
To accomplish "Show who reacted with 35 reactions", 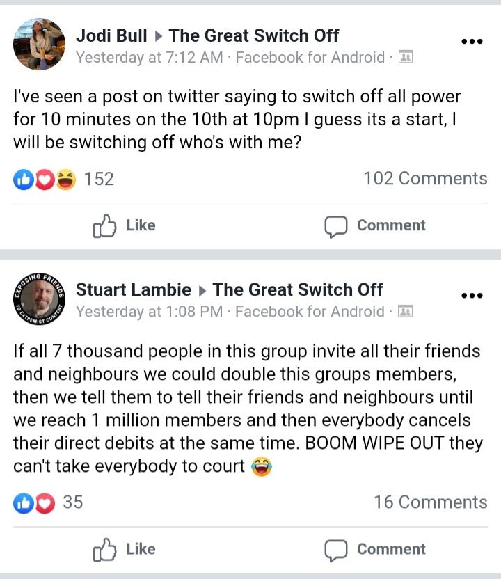I will point(72,502).
